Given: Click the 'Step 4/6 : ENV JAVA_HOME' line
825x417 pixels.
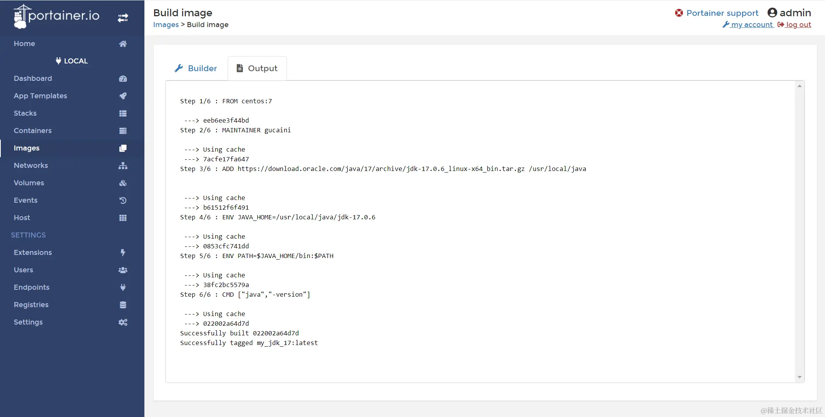Looking at the screenshot, I should click(x=278, y=217).
